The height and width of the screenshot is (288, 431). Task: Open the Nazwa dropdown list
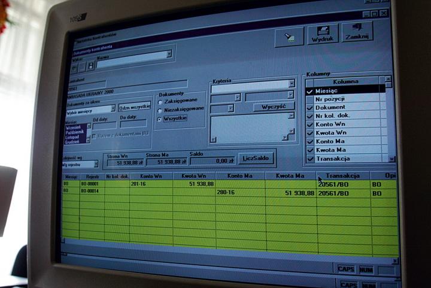tap(169, 54)
